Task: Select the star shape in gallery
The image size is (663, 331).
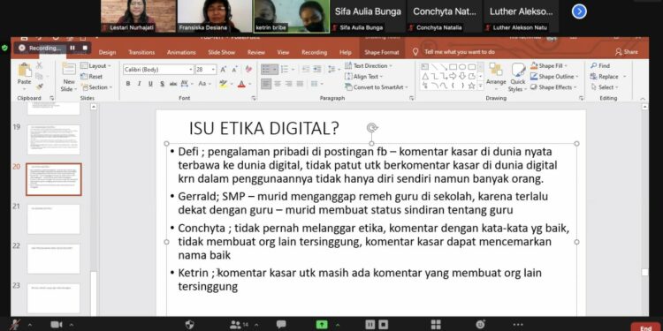Action: click(471, 86)
